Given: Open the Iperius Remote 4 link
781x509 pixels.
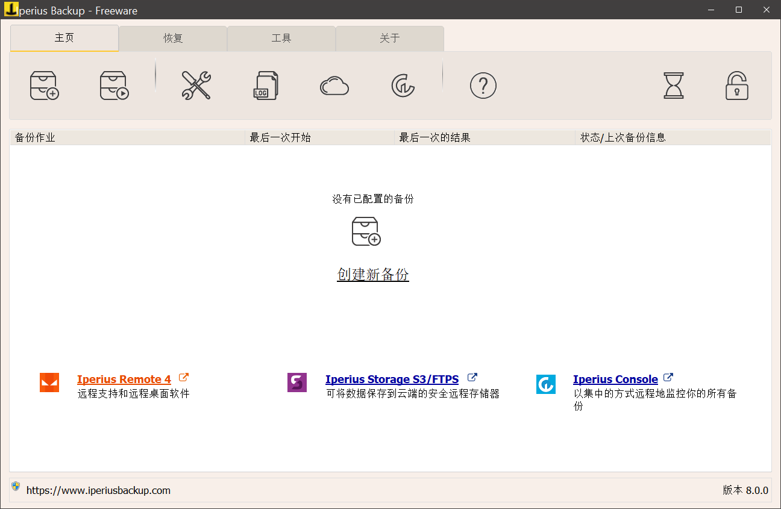Looking at the screenshot, I should tap(124, 379).
